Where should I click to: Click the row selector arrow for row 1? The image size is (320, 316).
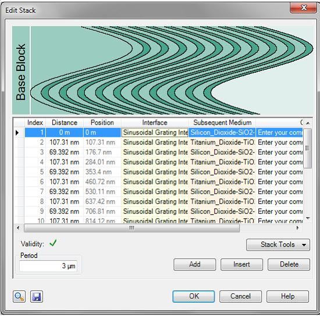[x=17, y=133]
